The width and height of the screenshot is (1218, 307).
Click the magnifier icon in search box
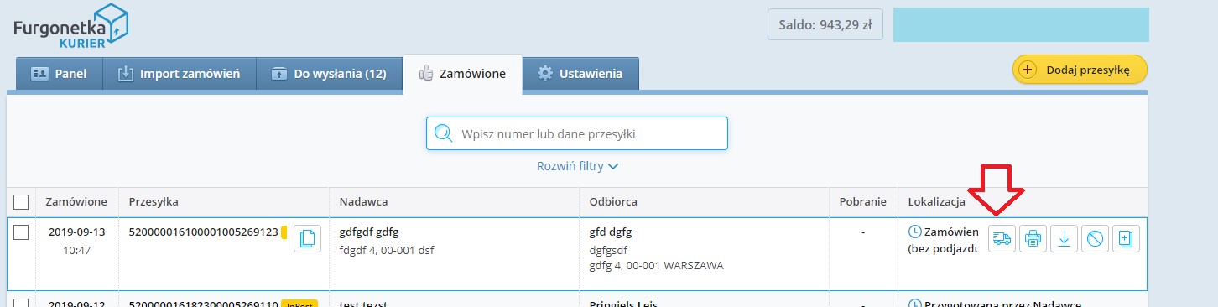pos(444,133)
